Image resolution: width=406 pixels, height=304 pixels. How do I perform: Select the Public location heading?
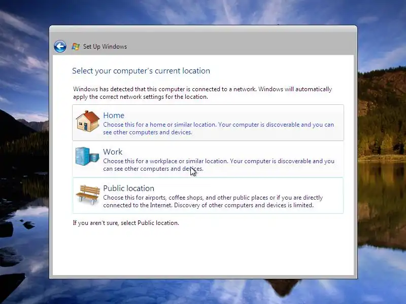click(129, 188)
